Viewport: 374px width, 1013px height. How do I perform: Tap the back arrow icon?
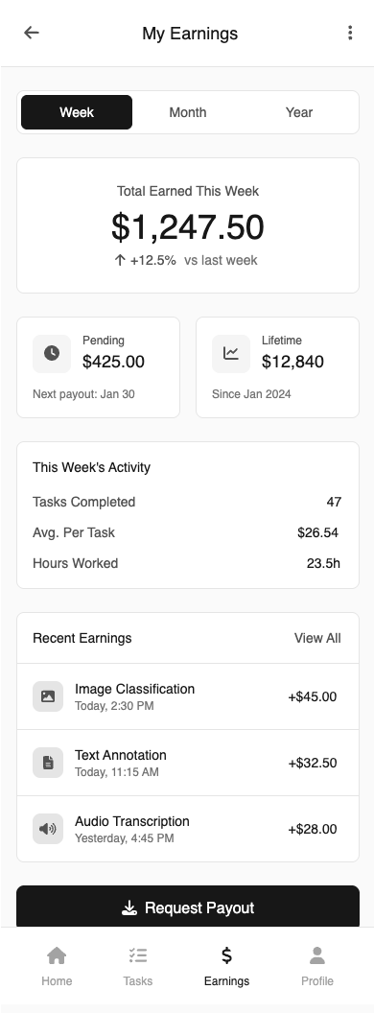[x=31, y=33]
